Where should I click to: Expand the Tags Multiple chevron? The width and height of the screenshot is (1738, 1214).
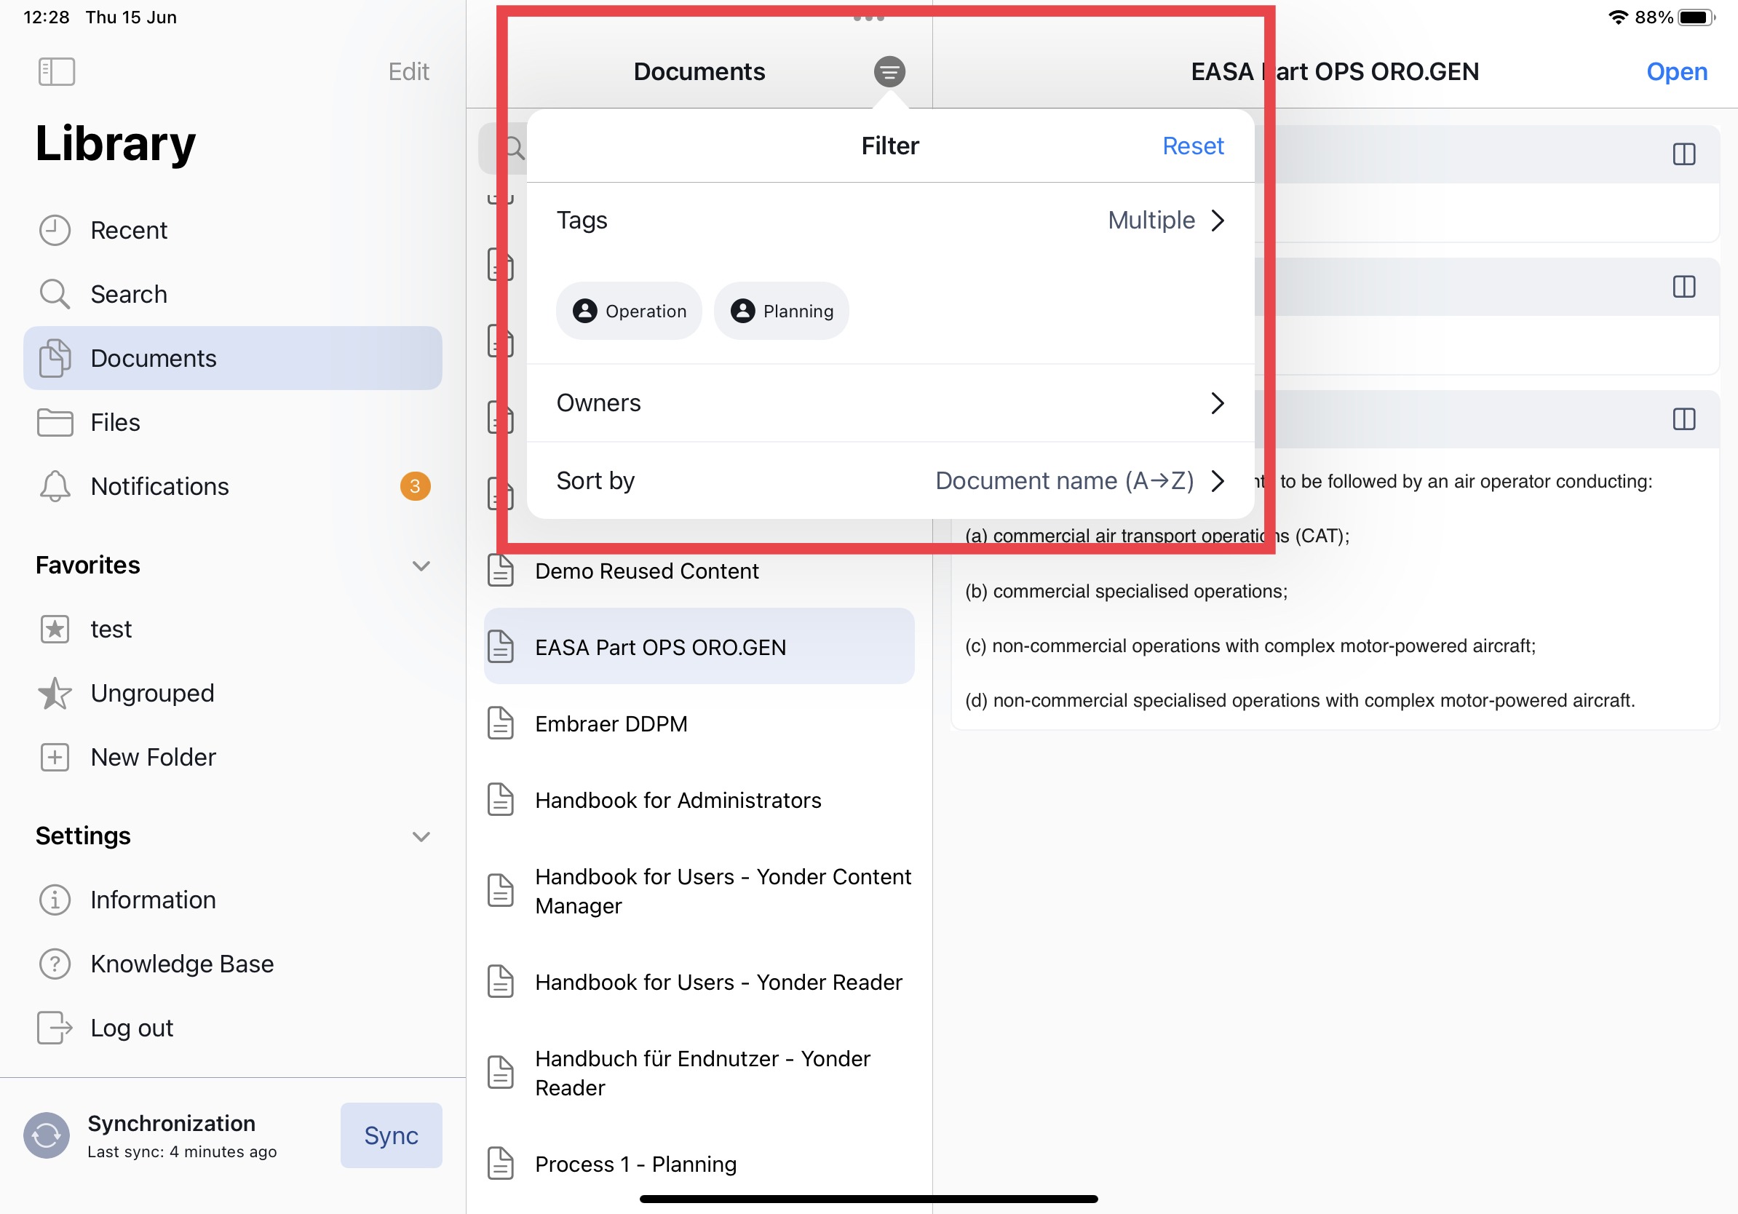click(1216, 221)
